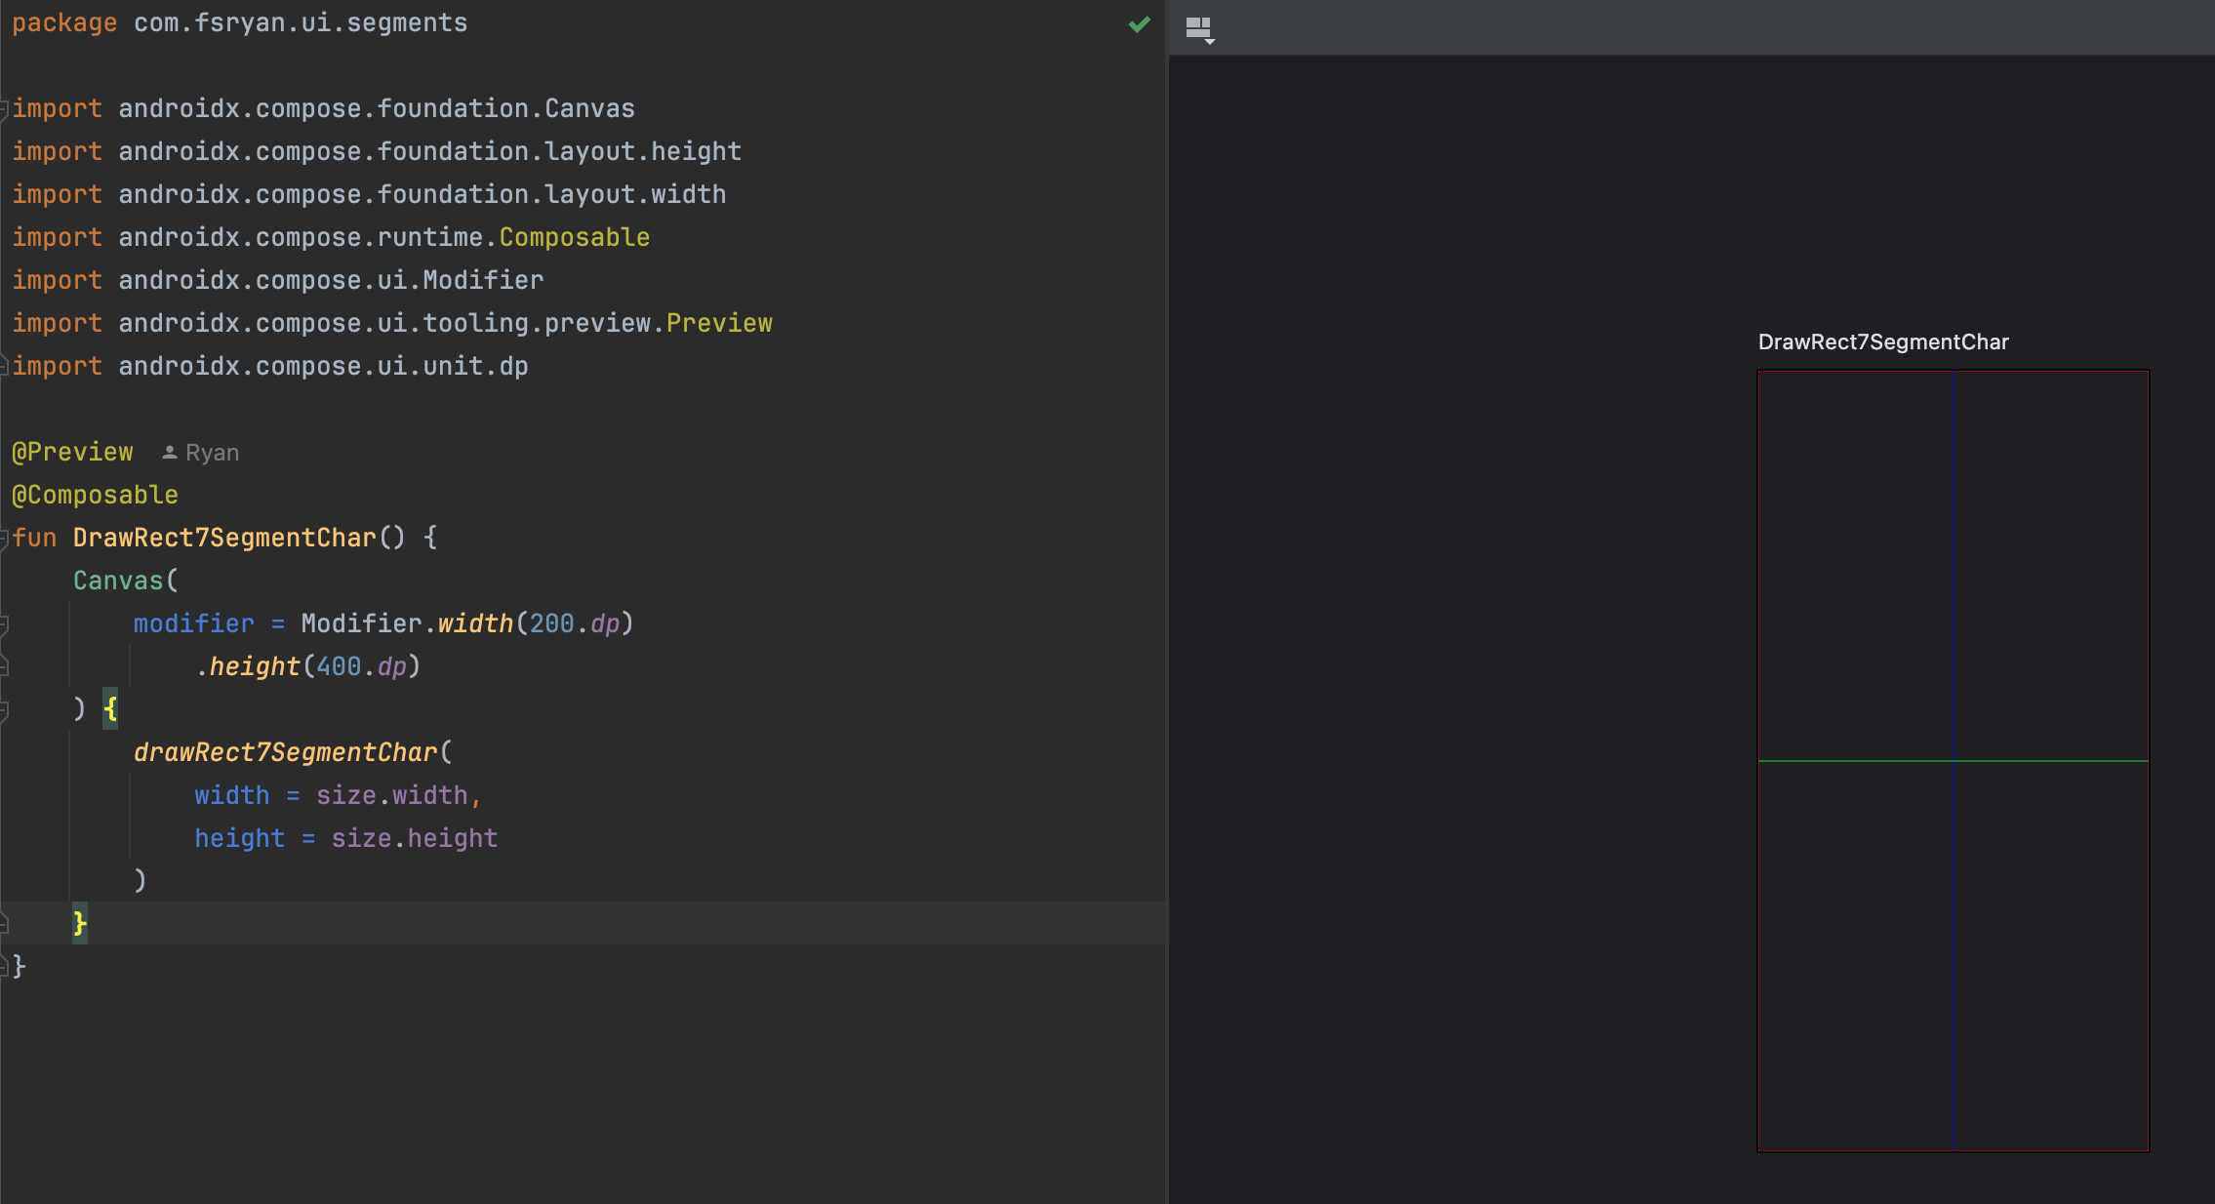Screen dimensions: 2215x1204
Task: Click size.height argument value
Action: click(414, 838)
